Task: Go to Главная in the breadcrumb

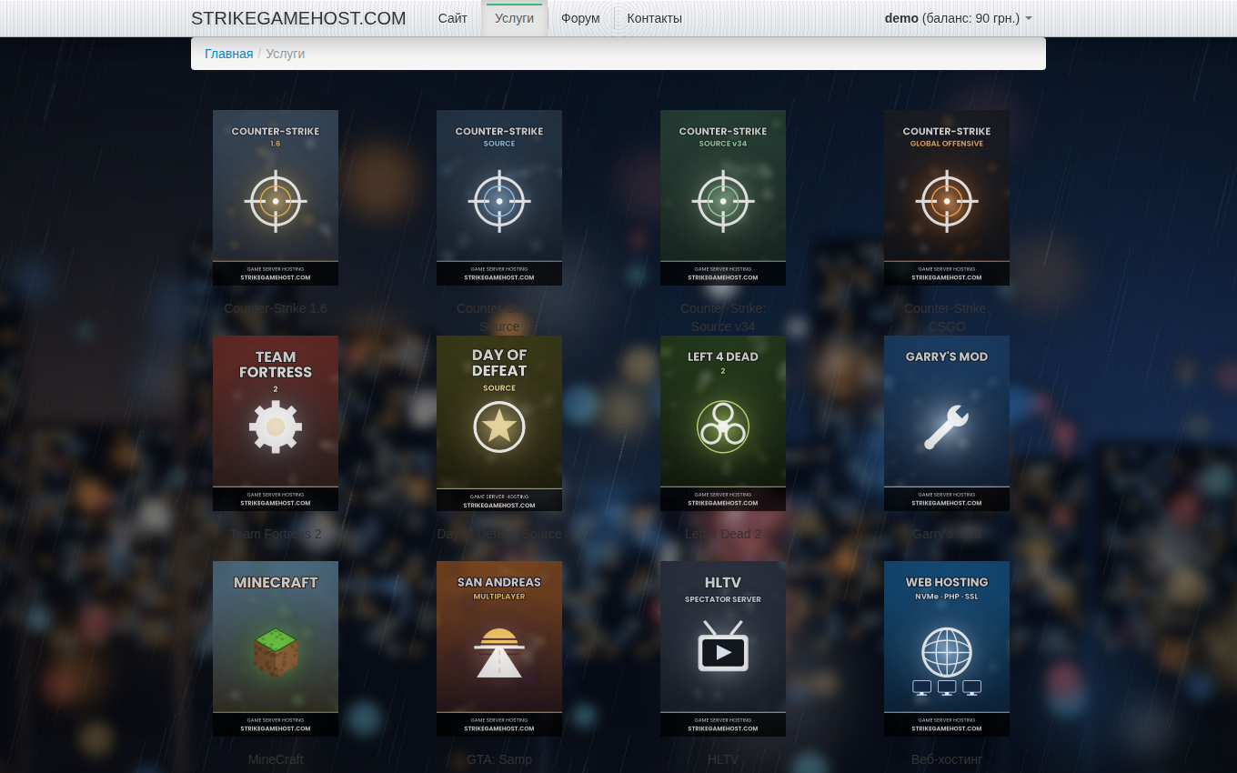Action: (229, 54)
